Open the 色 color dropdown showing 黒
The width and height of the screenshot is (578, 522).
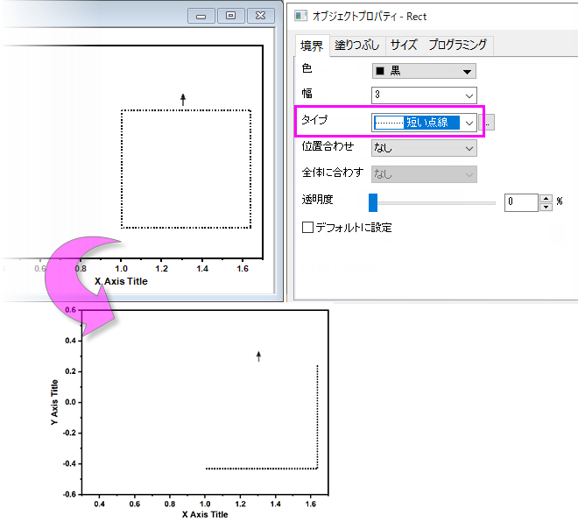pos(424,71)
